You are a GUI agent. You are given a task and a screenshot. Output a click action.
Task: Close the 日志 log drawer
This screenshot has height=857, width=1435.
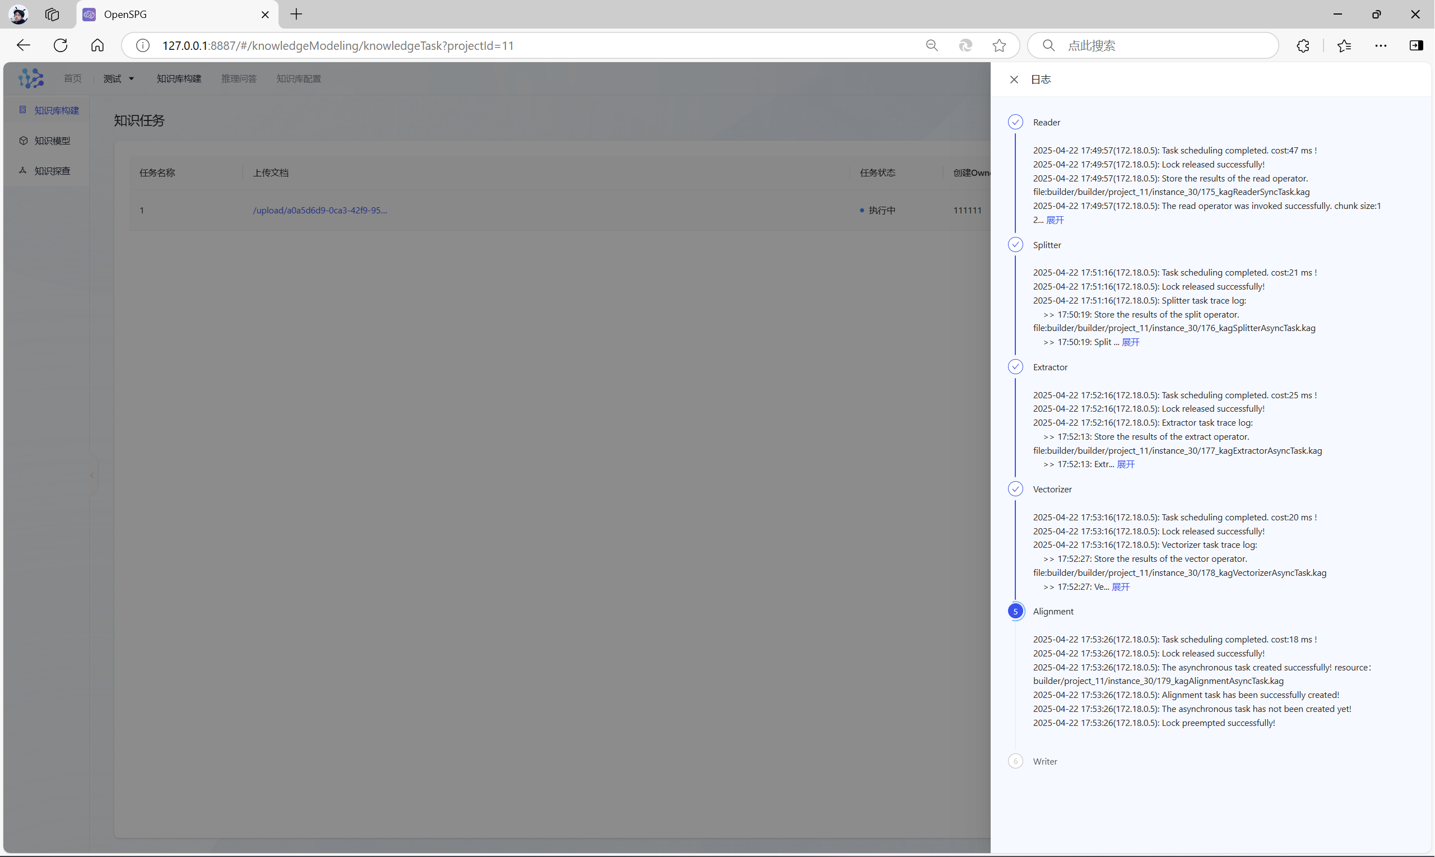pos(1014,80)
